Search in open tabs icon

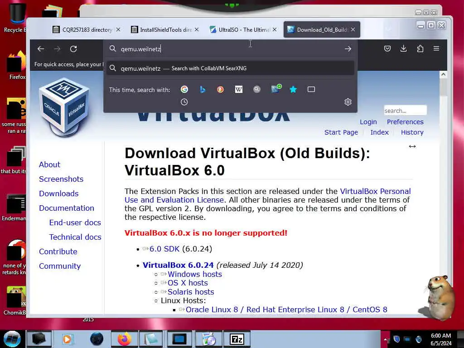[x=311, y=89]
